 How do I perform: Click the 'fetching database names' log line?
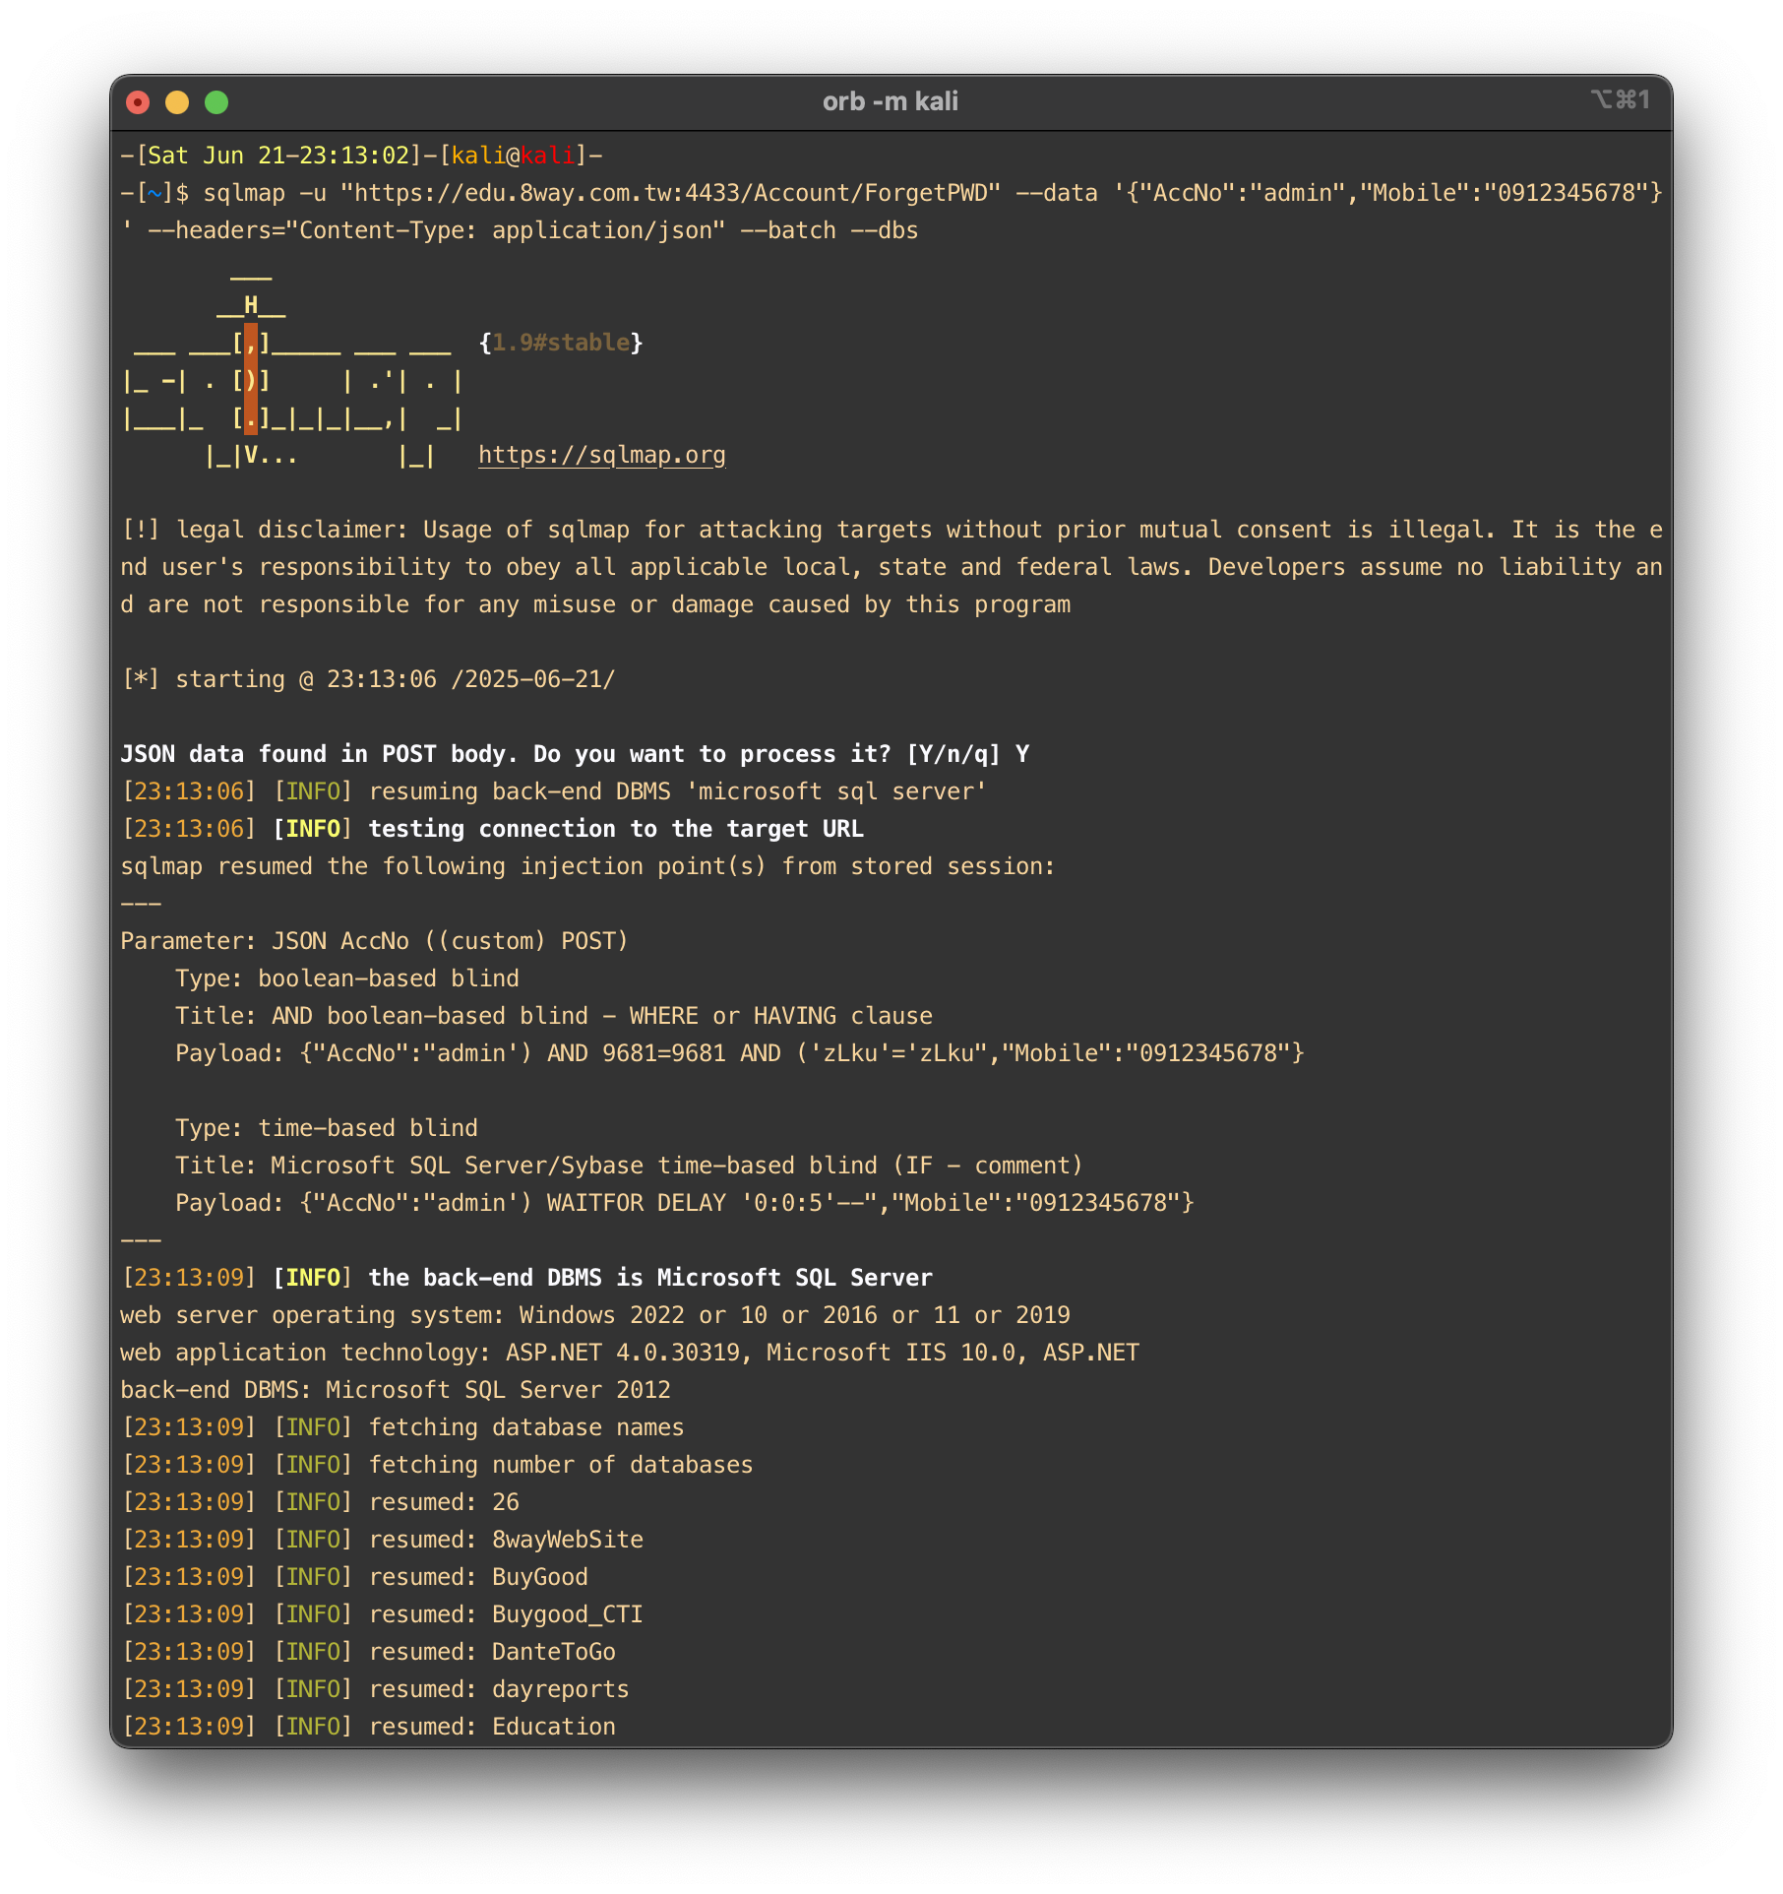pos(402,1427)
